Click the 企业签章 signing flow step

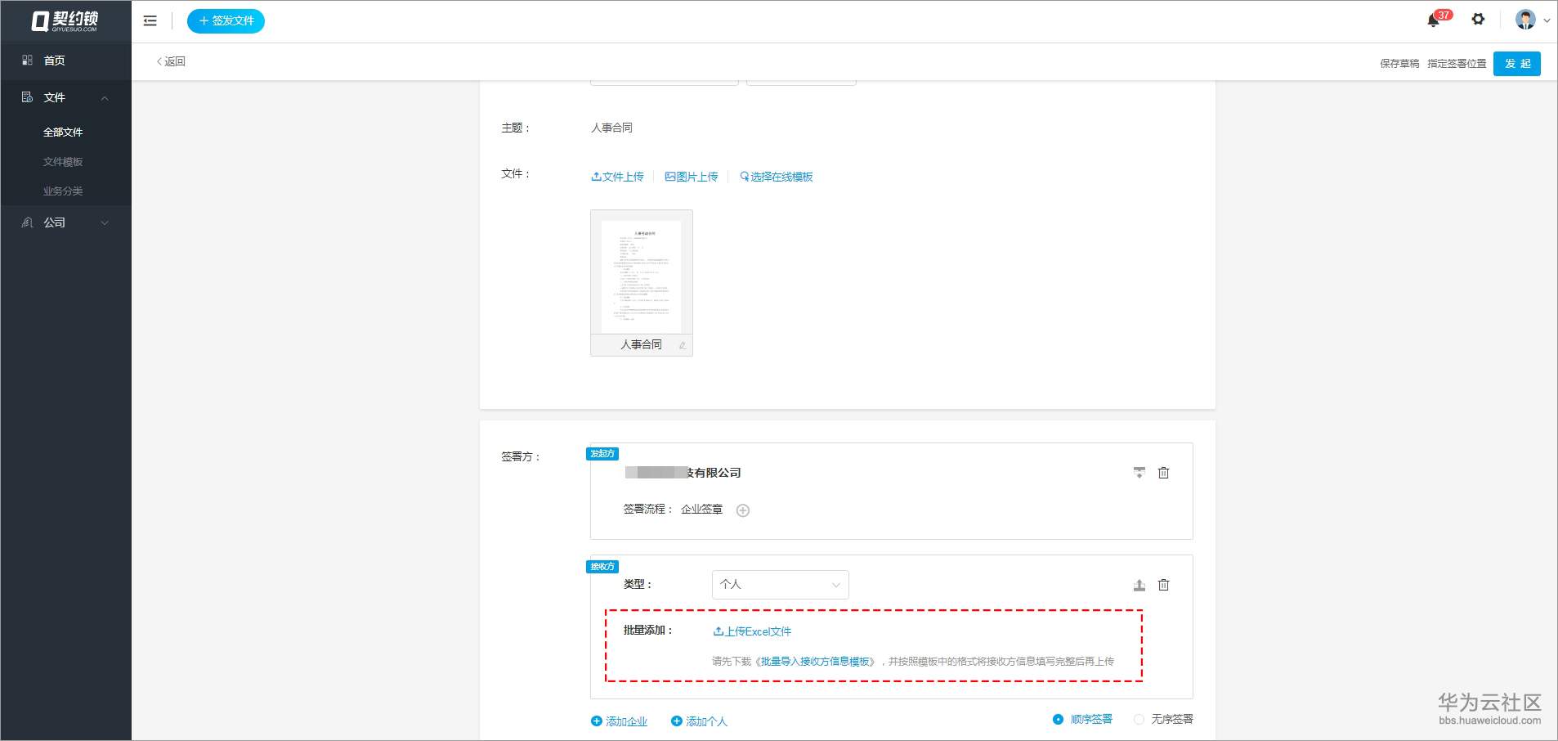click(x=701, y=509)
